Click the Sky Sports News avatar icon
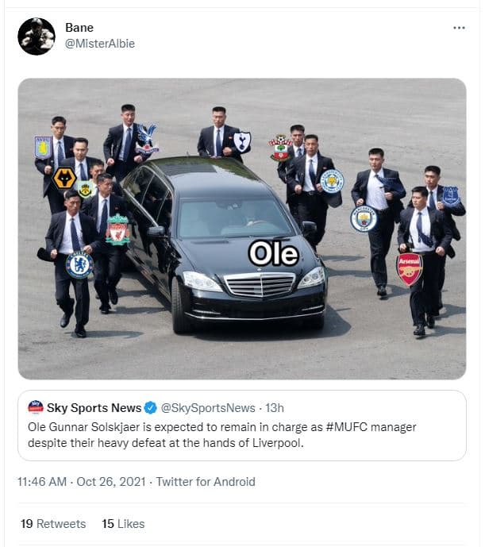The height and width of the screenshot is (547, 485). coord(35,408)
